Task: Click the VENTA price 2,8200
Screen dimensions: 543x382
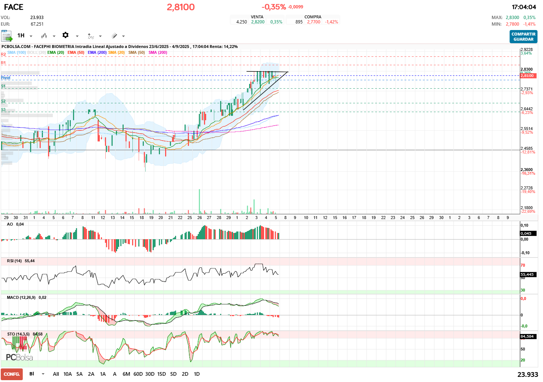Action: (258, 22)
